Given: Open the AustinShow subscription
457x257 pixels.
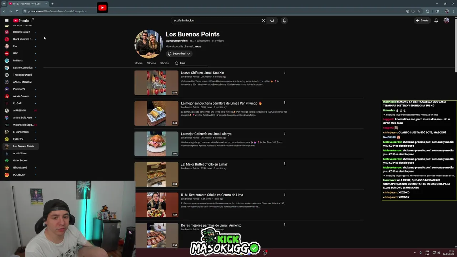Looking at the screenshot, I should (x=21, y=153).
